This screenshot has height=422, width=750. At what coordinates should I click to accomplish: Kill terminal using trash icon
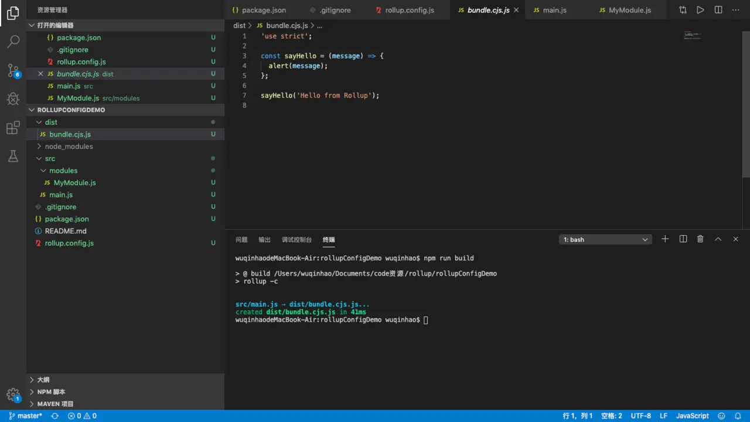[x=700, y=239]
